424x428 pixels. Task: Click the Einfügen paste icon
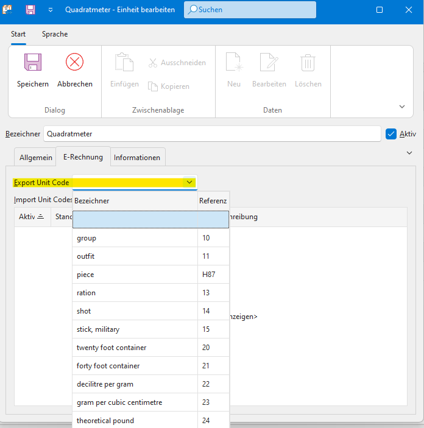(x=124, y=63)
